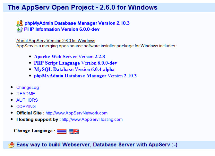Visit http://www.AppServNetwork.com official site link
This screenshot has height=156, width=215.
click(x=76, y=113)
